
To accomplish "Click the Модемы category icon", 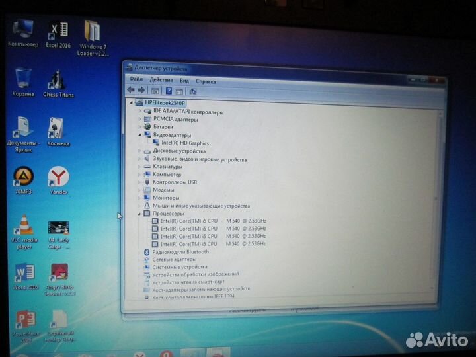I will click(x=147, y=190).
